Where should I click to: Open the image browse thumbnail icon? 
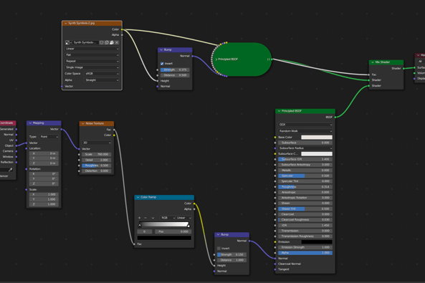point(67,42)
